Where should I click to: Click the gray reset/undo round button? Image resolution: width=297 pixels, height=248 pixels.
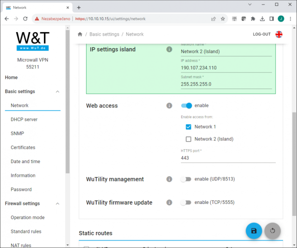tap(272, 231)
